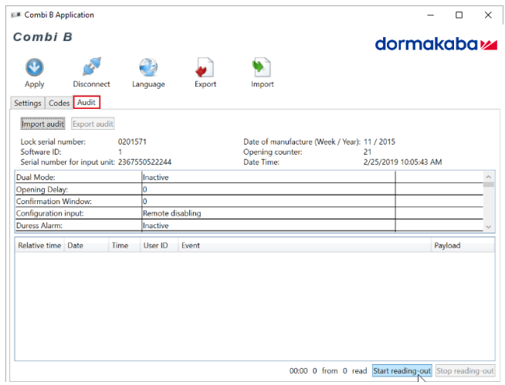Switch to the Codes tab
Viewport: 505px width, 385px height.
pos(59,103)
